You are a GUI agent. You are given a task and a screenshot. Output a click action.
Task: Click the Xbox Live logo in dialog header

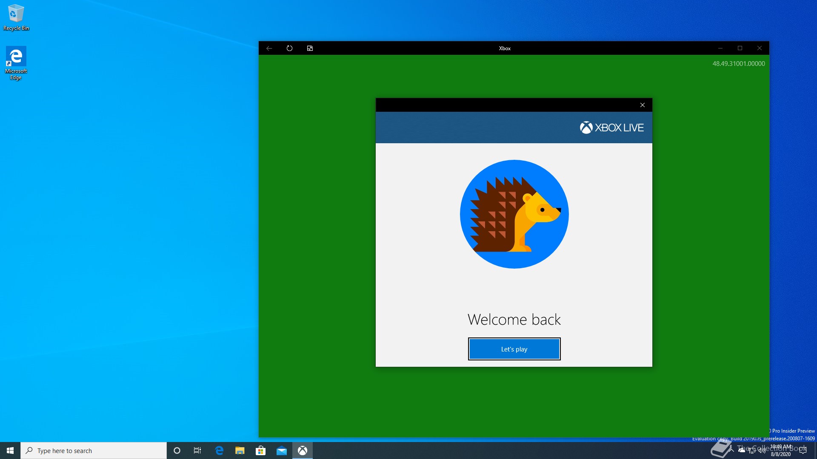pyautogui.click(x=611, y=127)
